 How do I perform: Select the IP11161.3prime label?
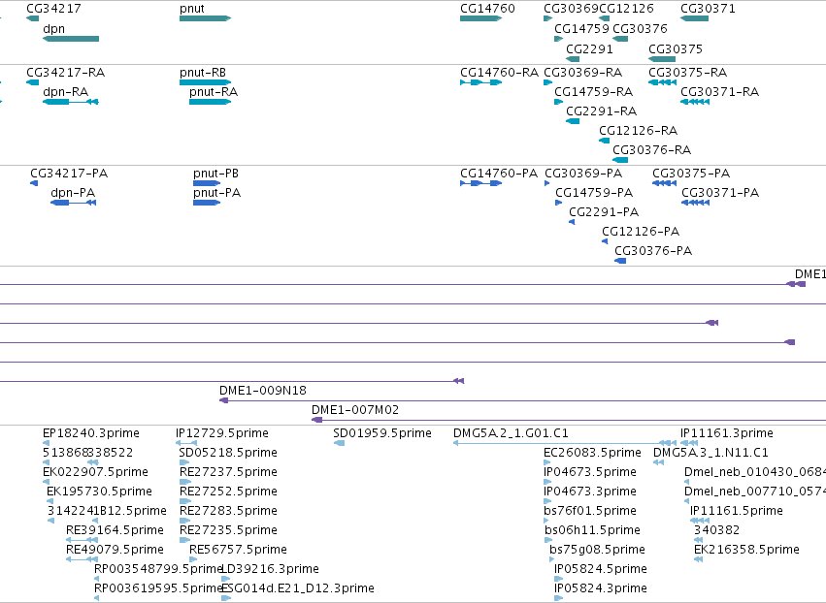(726, 433)
